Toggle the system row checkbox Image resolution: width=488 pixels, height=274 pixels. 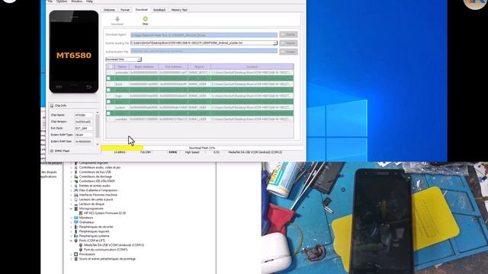108,107
